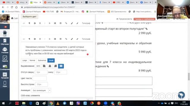Click the снизу padding input field
This screenshot has height=106, width=190.
point(61,72)
